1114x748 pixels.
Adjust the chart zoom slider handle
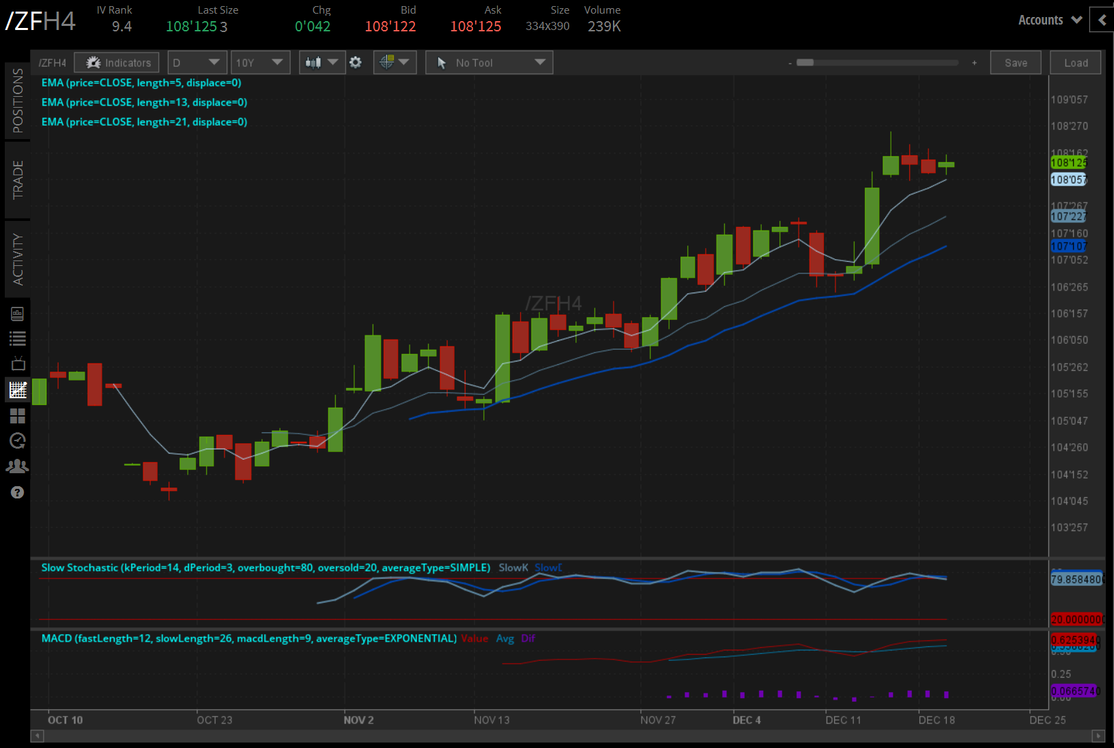[x=805, y=63]
